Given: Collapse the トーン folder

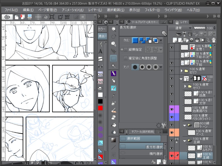Looking at the screenshot, I should 184,125.
